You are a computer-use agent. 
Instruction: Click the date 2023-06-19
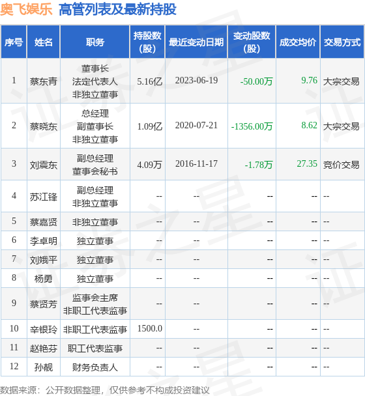pyautogui.click(x=196, y=81)
